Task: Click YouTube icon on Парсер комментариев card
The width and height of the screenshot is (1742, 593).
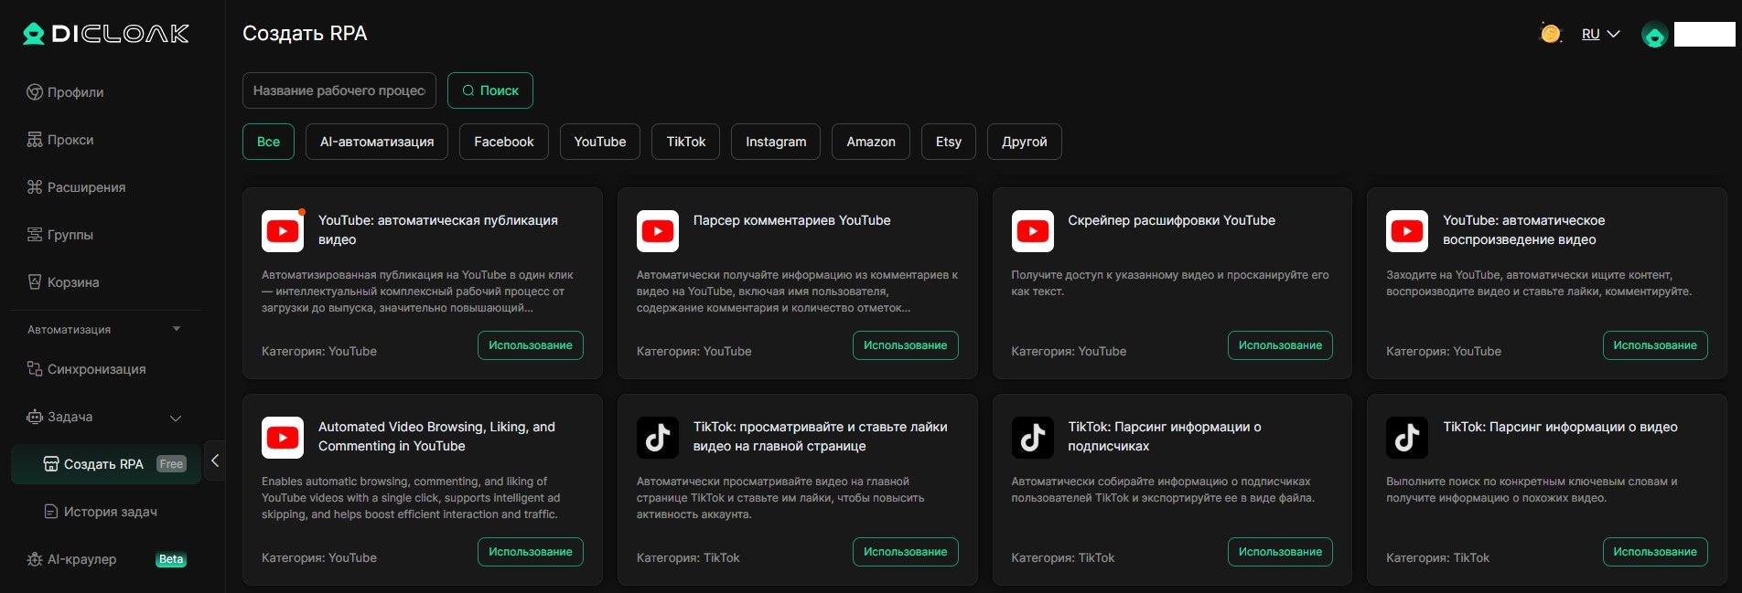Action: pyautogui.click(x=657, y=231)
